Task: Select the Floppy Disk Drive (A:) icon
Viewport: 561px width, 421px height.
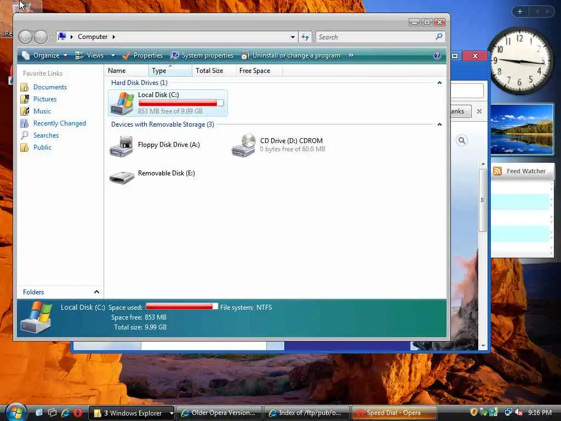Action: [121, 146]
